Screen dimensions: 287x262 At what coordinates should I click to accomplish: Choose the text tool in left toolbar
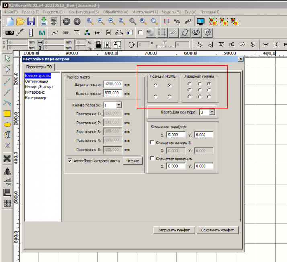[x=7, y=135]
